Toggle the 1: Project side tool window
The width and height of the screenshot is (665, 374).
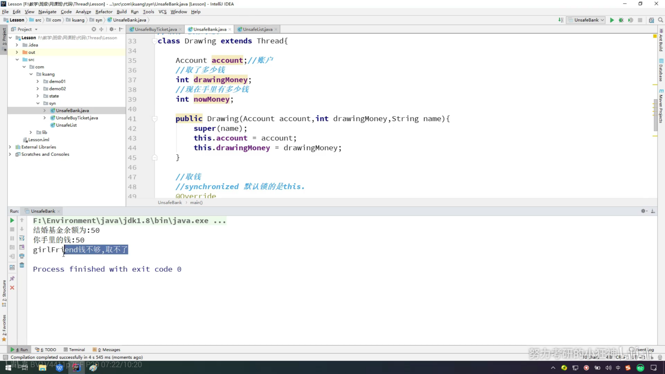pyautogui.click(x=4, y=39)
